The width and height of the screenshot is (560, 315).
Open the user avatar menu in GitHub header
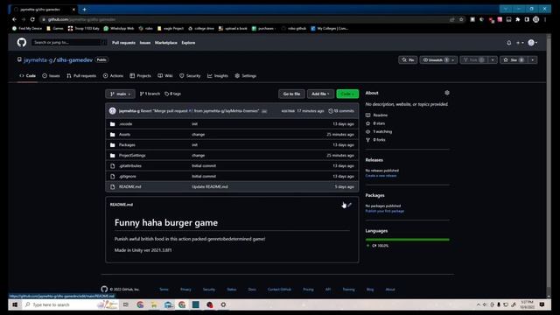(533, 43)
